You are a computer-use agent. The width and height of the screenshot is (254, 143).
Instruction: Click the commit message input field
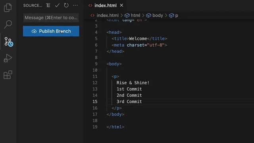51,17
